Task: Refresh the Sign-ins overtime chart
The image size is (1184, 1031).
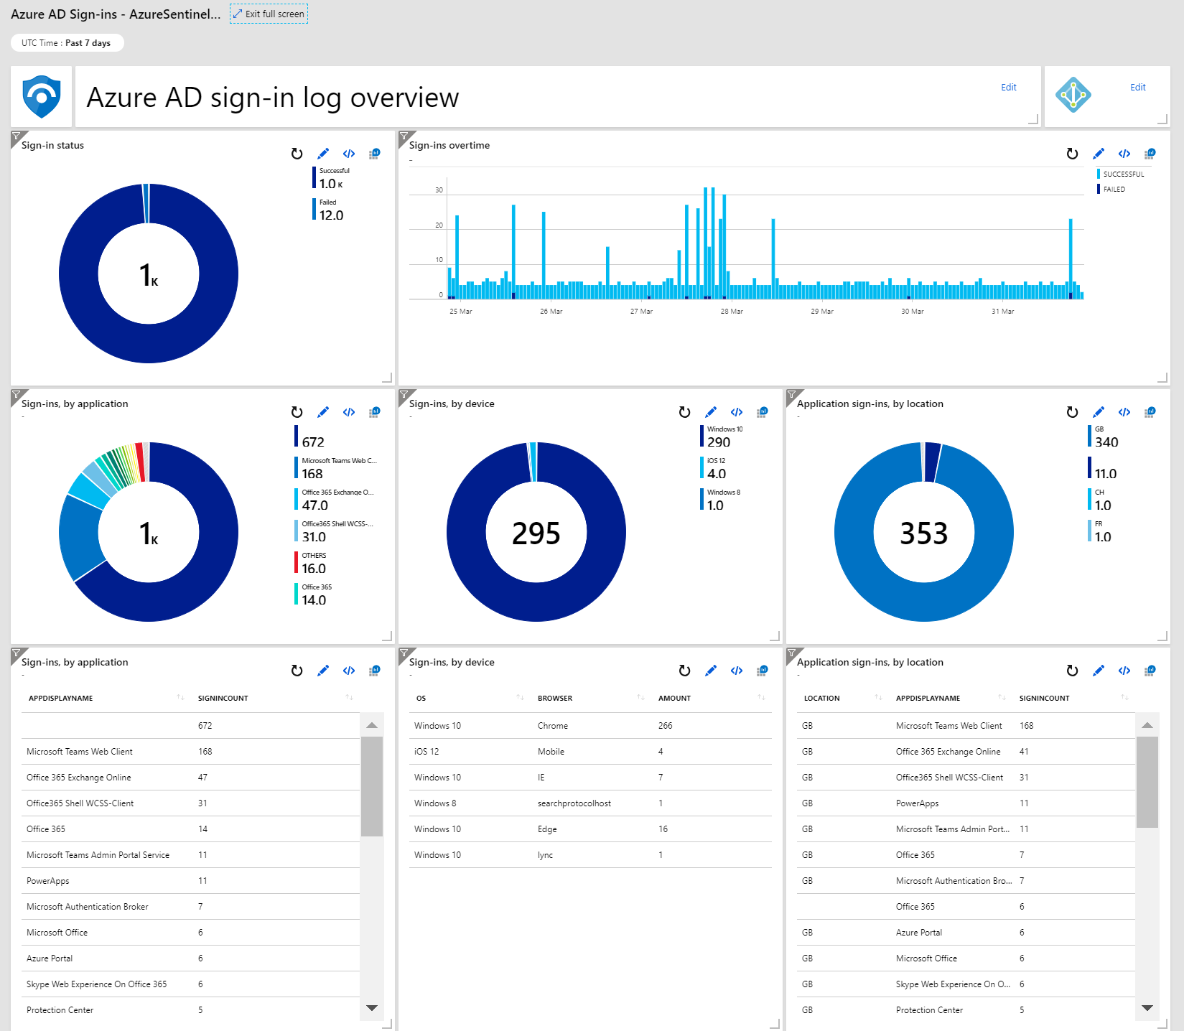Action: (1072, 154)
